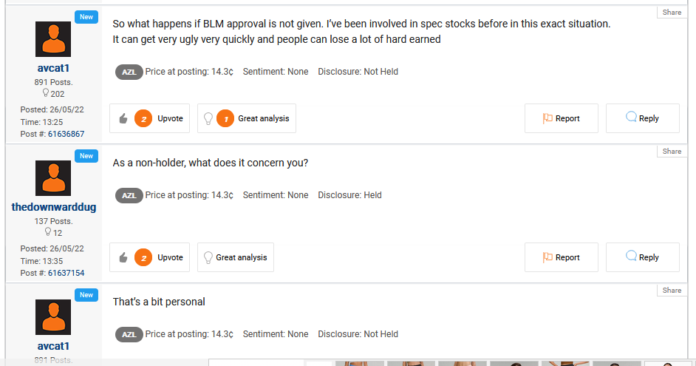This screenshot has height=366, width=696.
Task: Click thumbs-up icon on thedownwarddug's post
Action: point(123,257)
